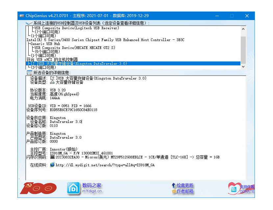
Task: Click the ChipGenius app icon in title bar
Action: [x=22, y=16]
